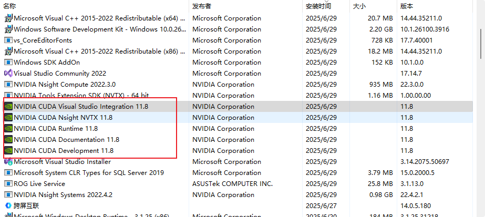
Task: Sort programs by the 版本 column header
Action: click(x=407, y=6)
